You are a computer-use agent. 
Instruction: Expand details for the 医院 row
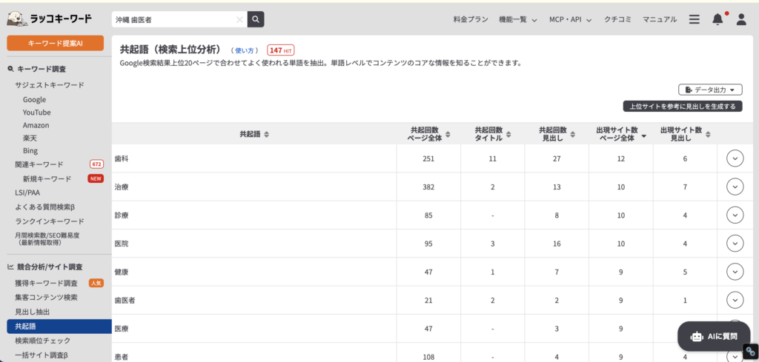735,244
